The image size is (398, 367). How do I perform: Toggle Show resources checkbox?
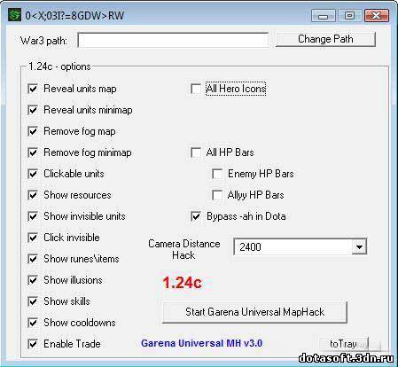point(33,195)
